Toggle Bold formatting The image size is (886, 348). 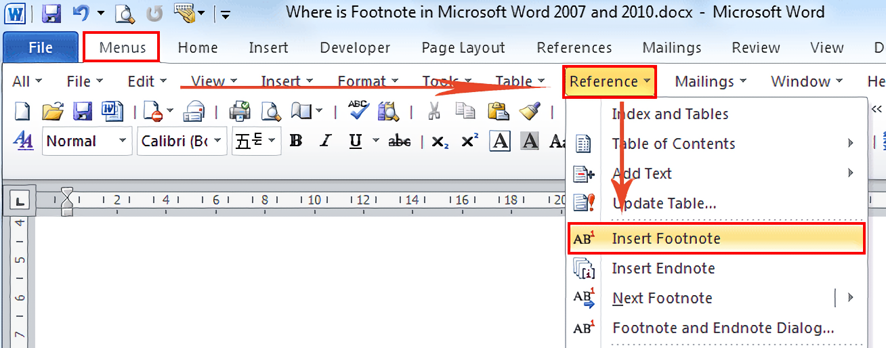point(295,141)
